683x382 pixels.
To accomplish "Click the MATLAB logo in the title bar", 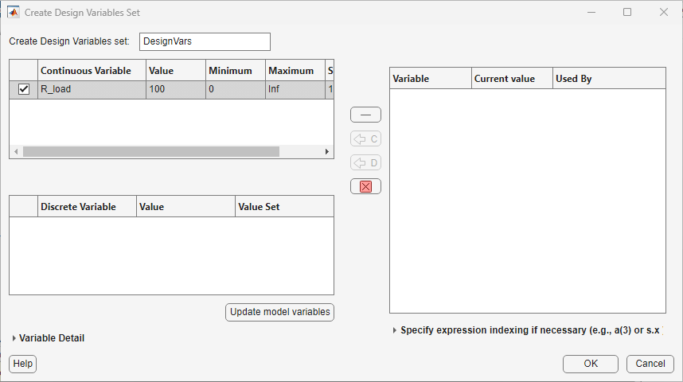I will click(x=14, y=13).
